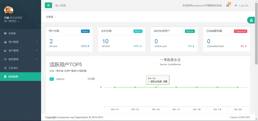The height and width of the screenshot is (121, 258).
Task: Click the 授权管理 edit icon in sidebar
Action: pos(5,59)
